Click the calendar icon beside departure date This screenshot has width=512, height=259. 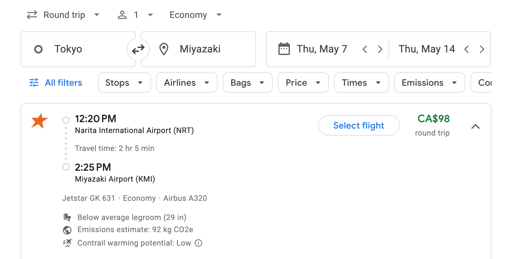pyautogui.click(x=284, y=49)
